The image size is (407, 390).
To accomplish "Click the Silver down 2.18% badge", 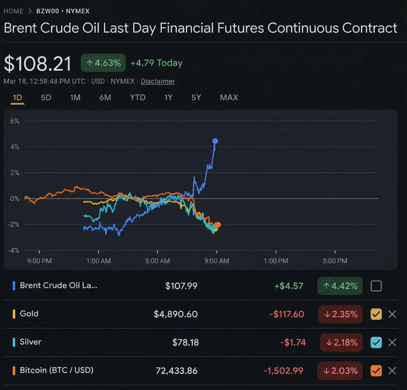I will tap(341, 343).
